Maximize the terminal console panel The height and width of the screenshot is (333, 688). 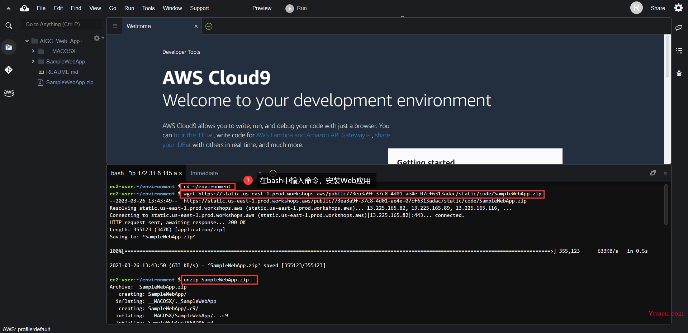[653, 173]
